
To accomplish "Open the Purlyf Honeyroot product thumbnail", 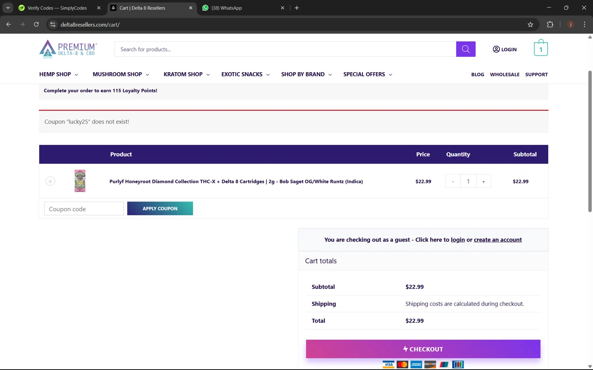I will pyautogui.click(x=80, y=181).
